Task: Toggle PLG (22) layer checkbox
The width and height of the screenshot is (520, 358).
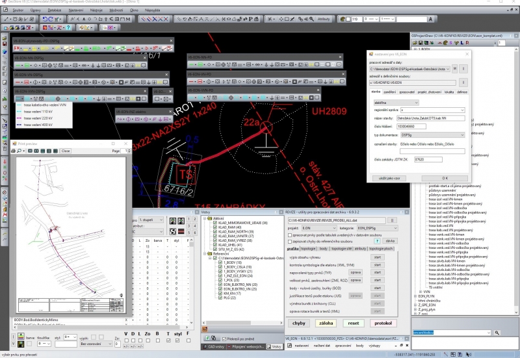Action: coord(220,298)
